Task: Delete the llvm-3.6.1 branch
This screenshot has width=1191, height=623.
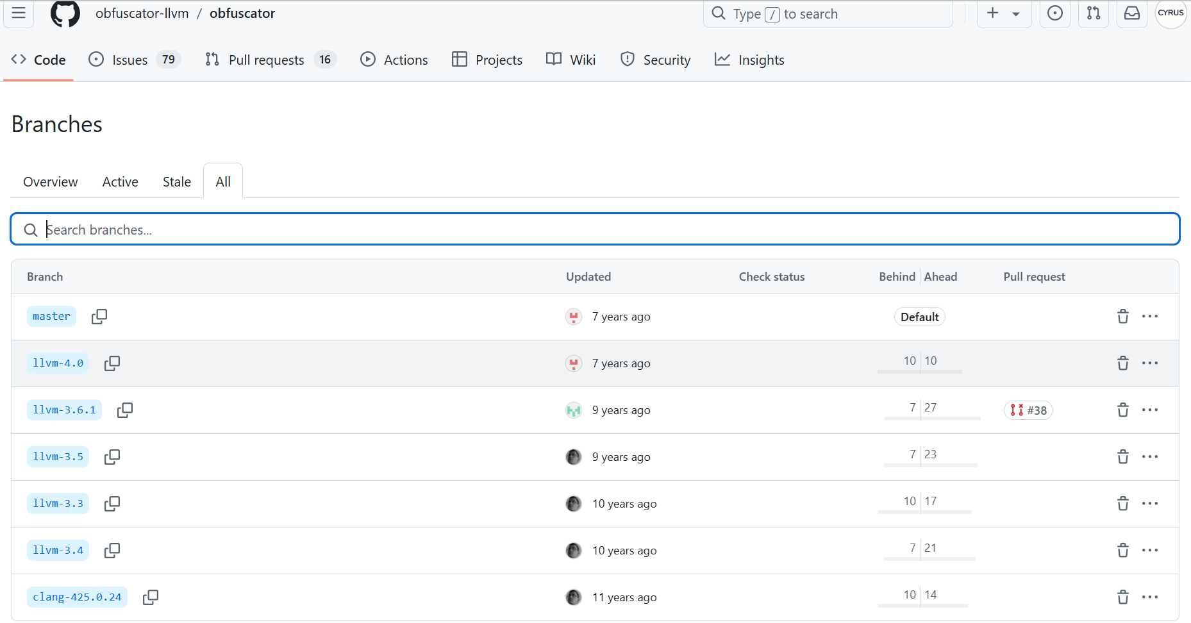Action: click(x=1123, y=410)
